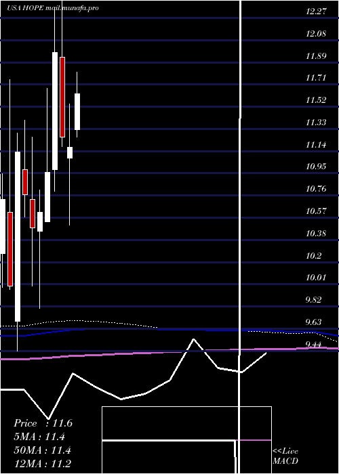Screen dimensions: 339x474
Task: Click the last white candlestick near 11.52
Action: click(x=77, y=112)
